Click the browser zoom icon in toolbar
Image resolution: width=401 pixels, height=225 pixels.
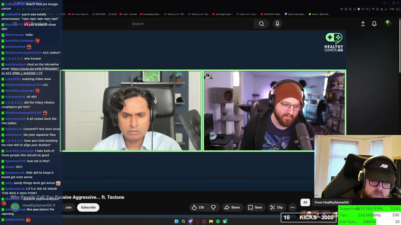342,9
